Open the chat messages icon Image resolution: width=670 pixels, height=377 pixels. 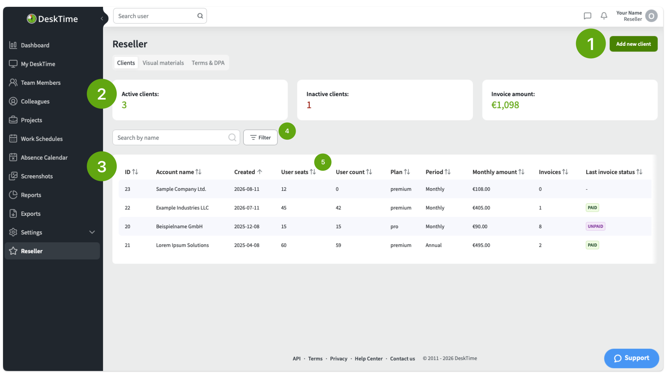coord(587,16)
